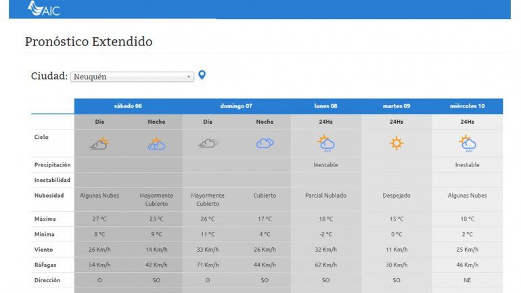
Task: Click the Nubosidad row label
Action: [49, 196]
